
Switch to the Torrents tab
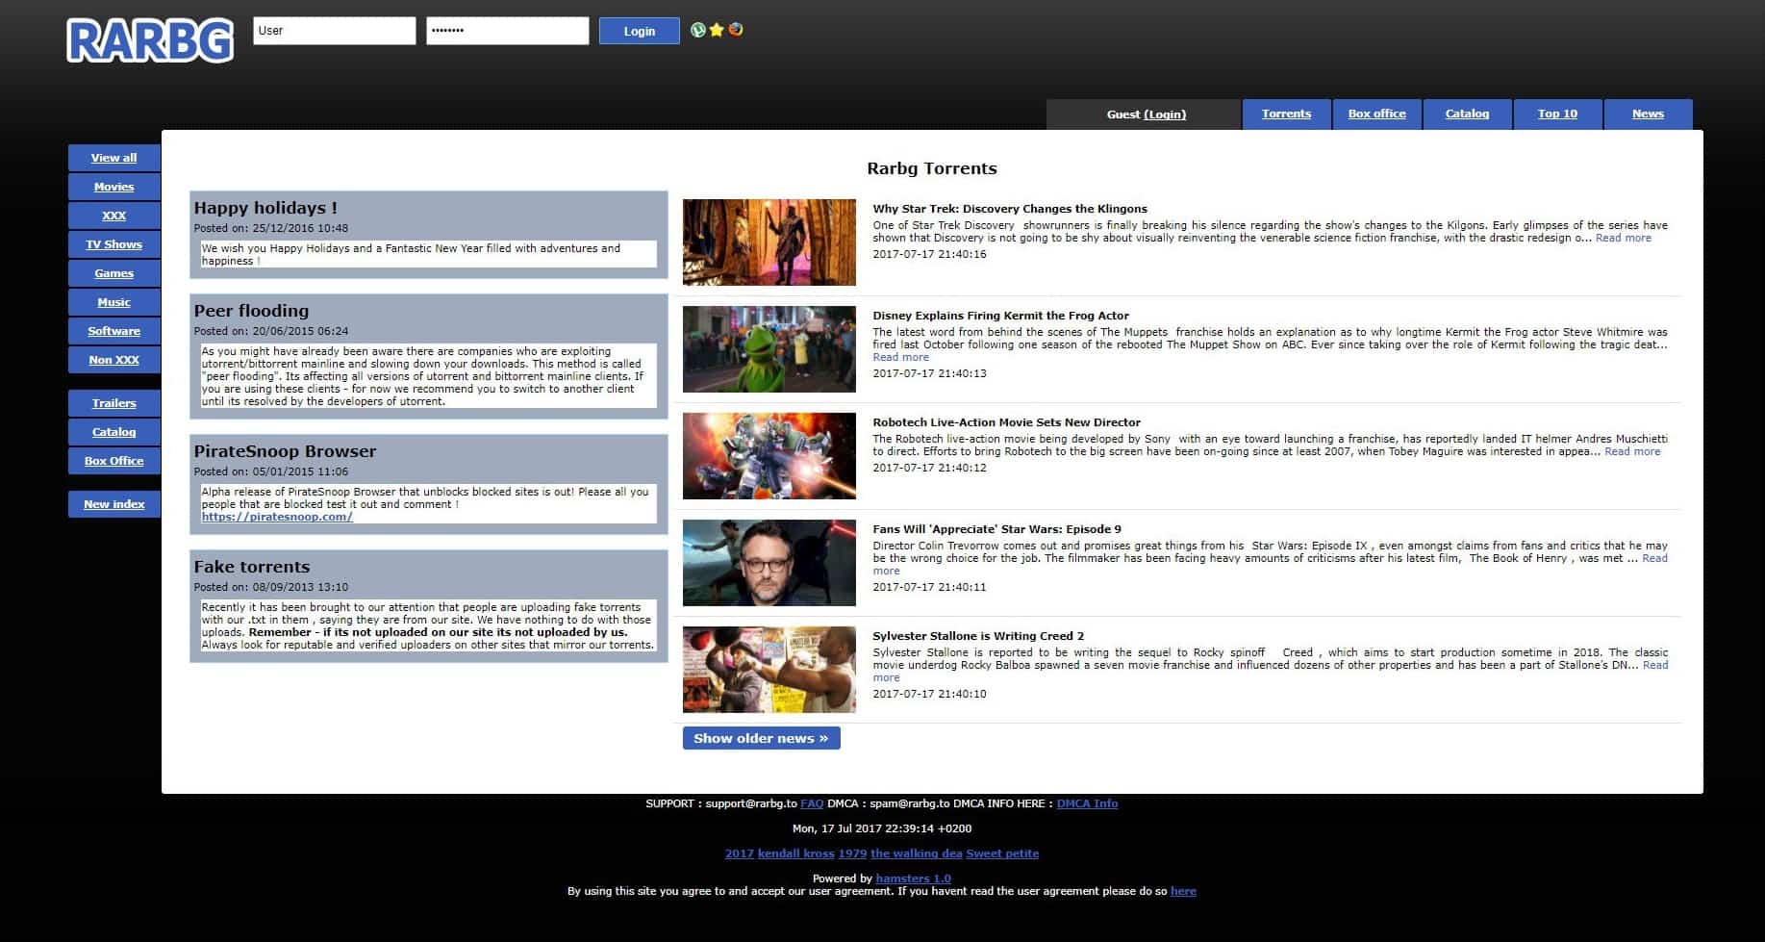[x=1286, y=114]
